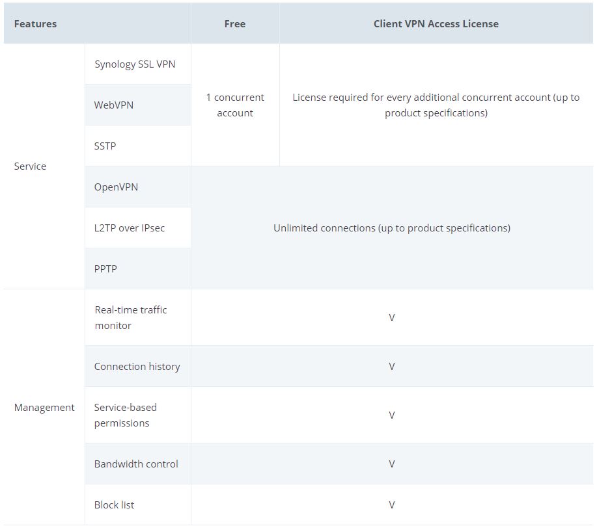Select the WebVPN row label
Screen dimensions: 597x526
coord(114,105)
